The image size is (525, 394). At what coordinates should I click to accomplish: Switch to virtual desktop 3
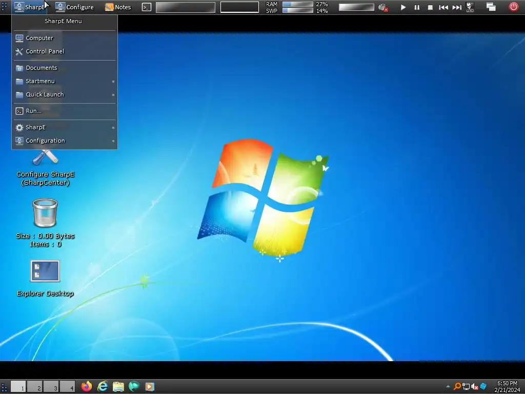[51, 387]
